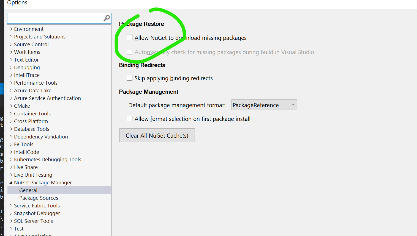The width and height of the screenshot is (417, 236).
Task: Expand the Environment section
Action: 11,29
